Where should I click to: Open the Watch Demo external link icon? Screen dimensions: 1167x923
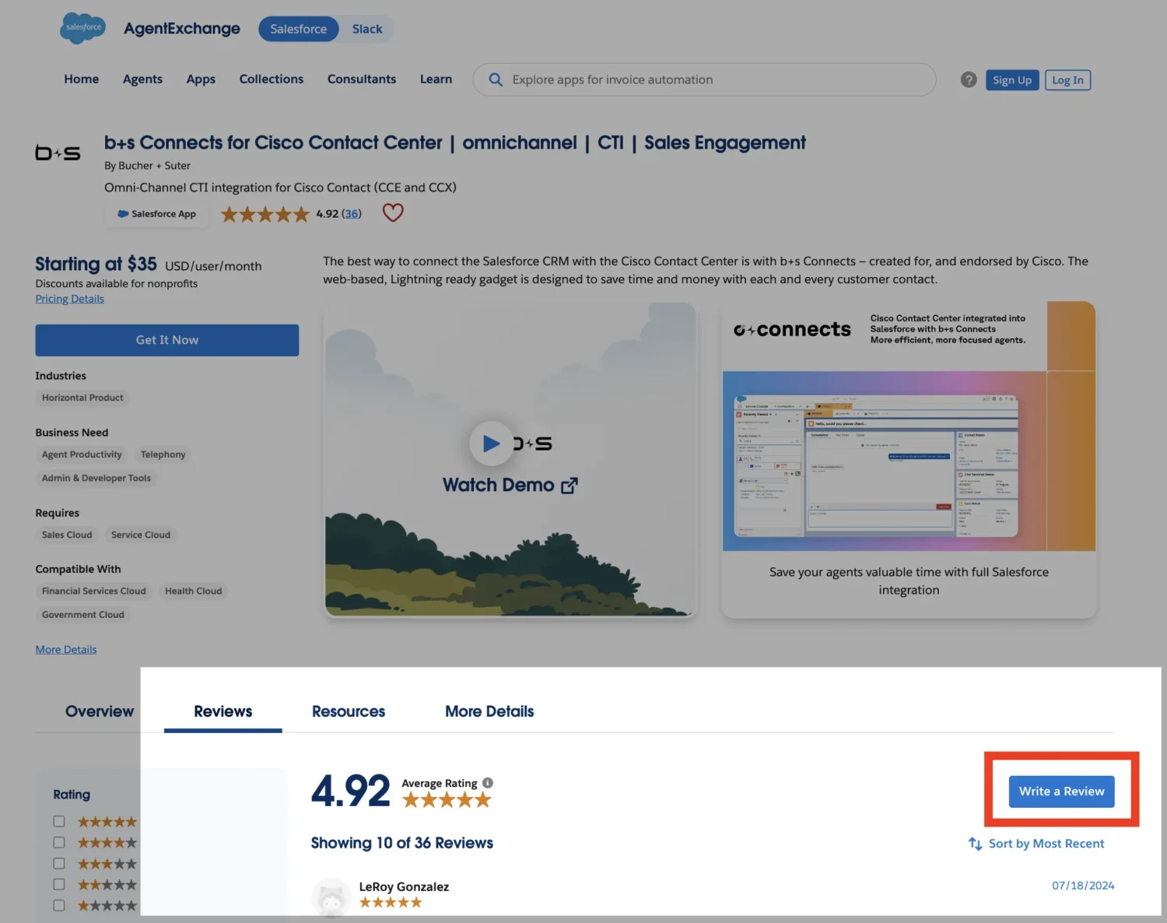[x=569, y=486]
